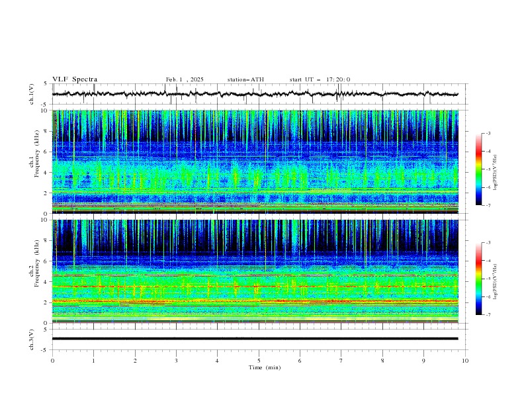Click time axis tick label '5'
This screenshot has height=405, width=524.
pyautogui.click(x=259, y=361)
